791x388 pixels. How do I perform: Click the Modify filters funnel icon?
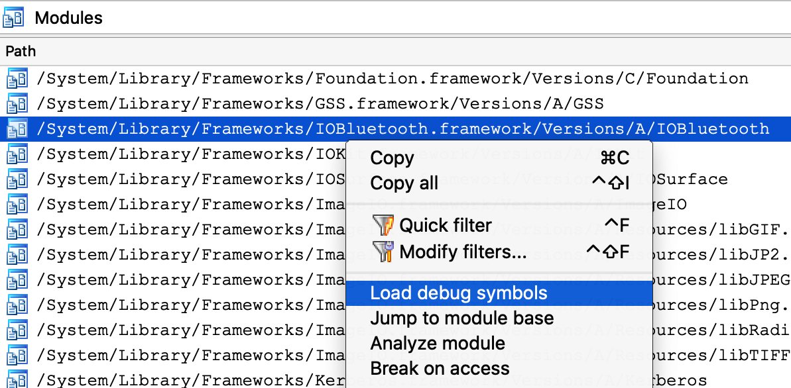(x=383, y=252)
